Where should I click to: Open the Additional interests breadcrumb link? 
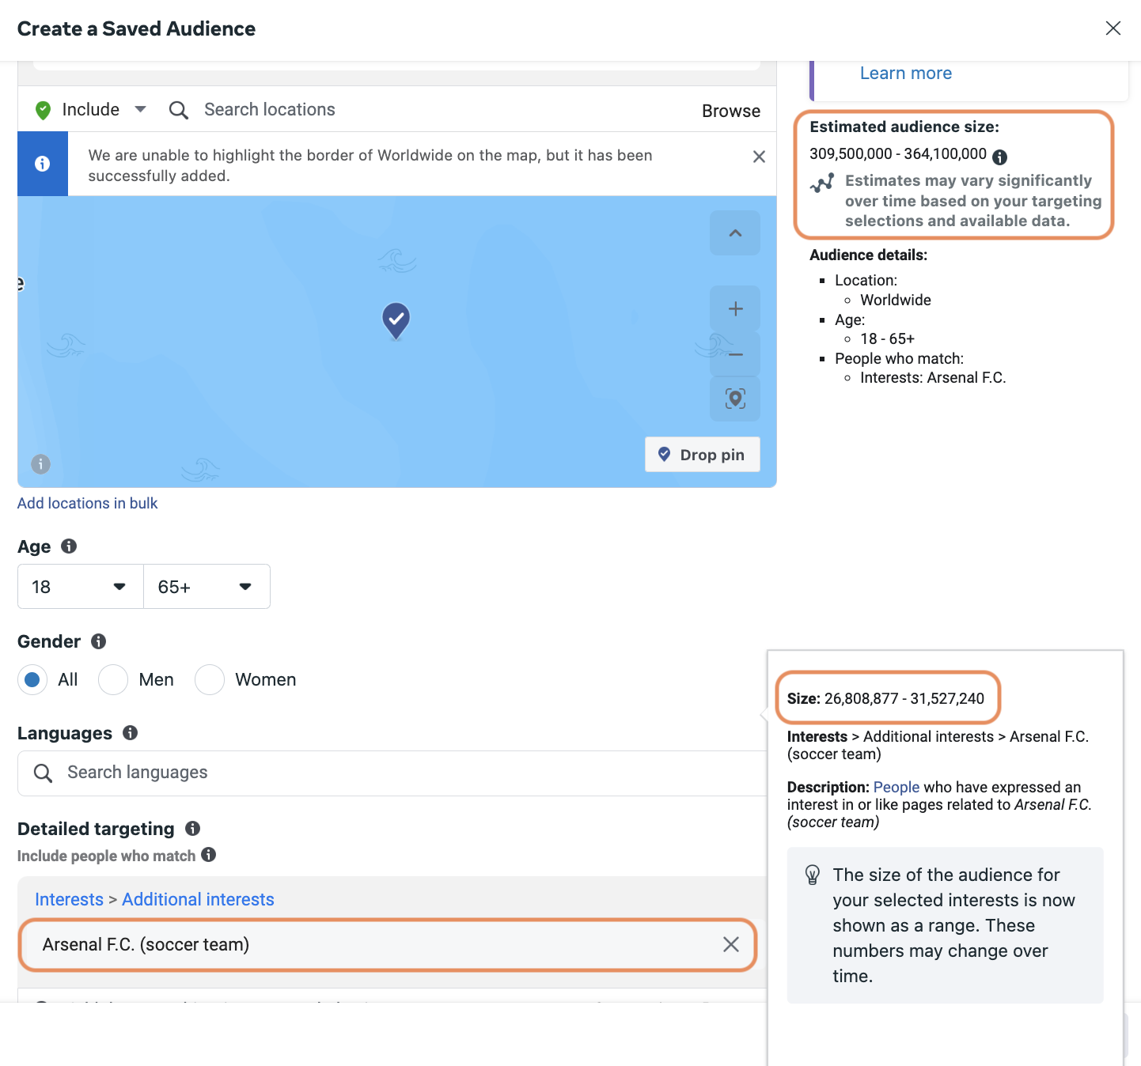pyautogui.click(x=198, y=899)
